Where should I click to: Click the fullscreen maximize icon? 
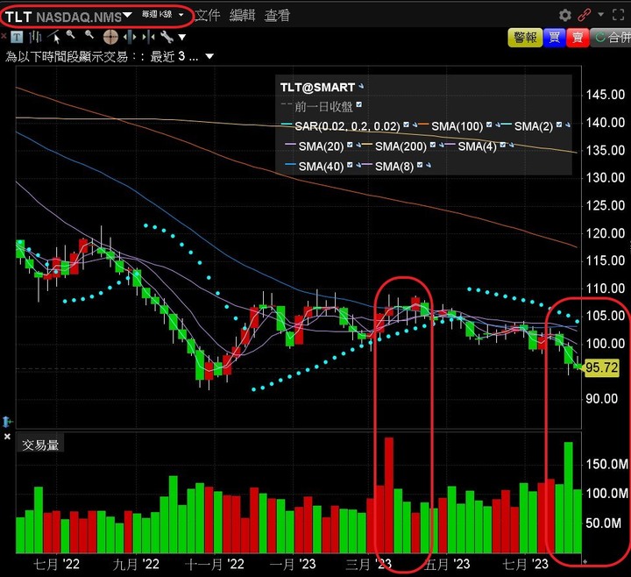(x=619, y=15)
